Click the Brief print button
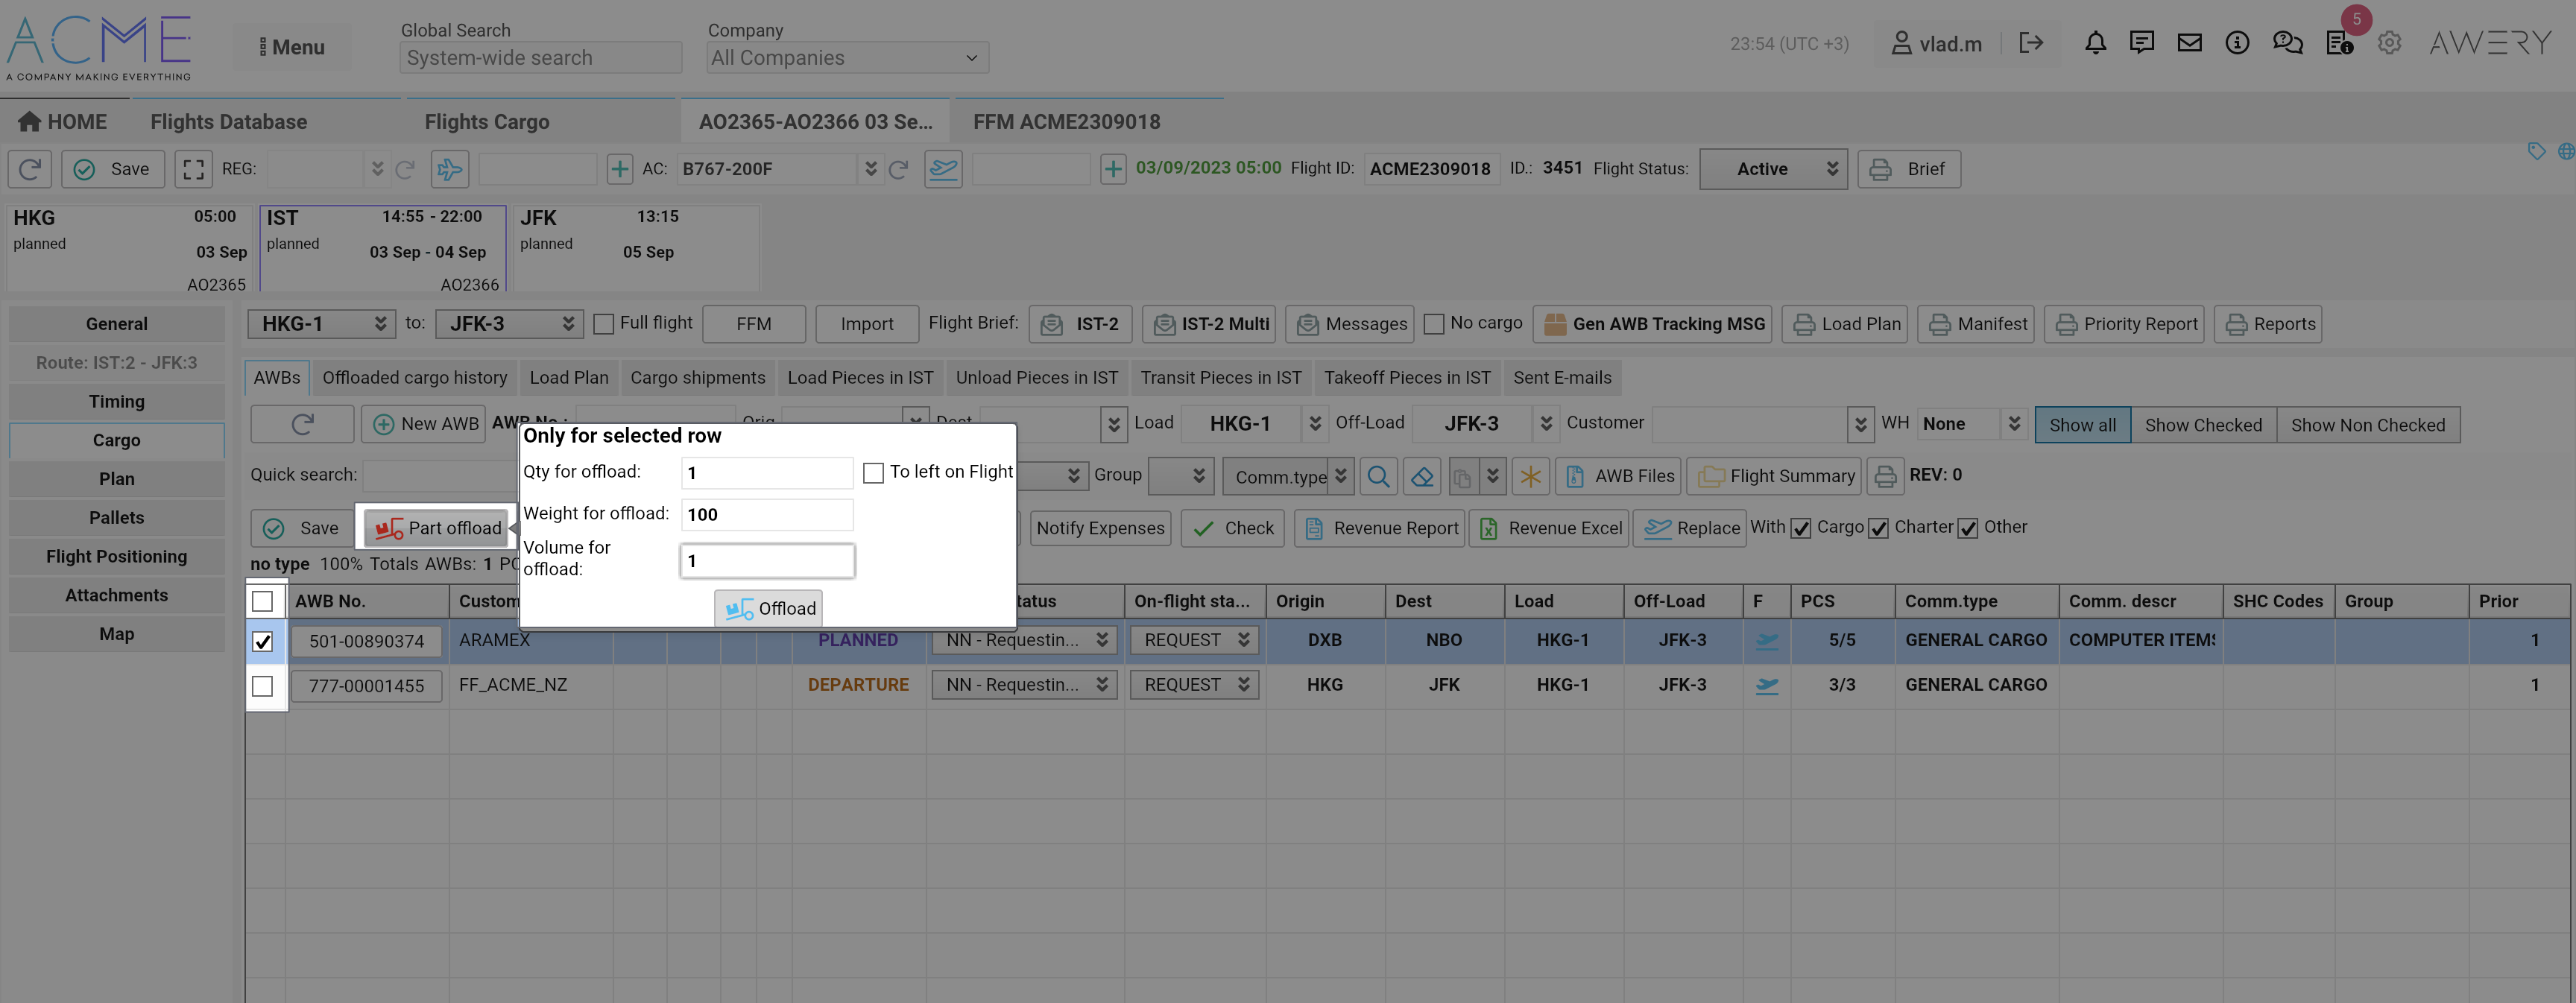 pyautogui.click(x=1909, y=169)
